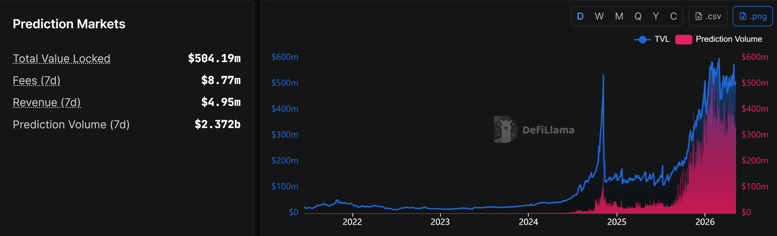Click the 2022 x-axis label

(x=352, y=222)
